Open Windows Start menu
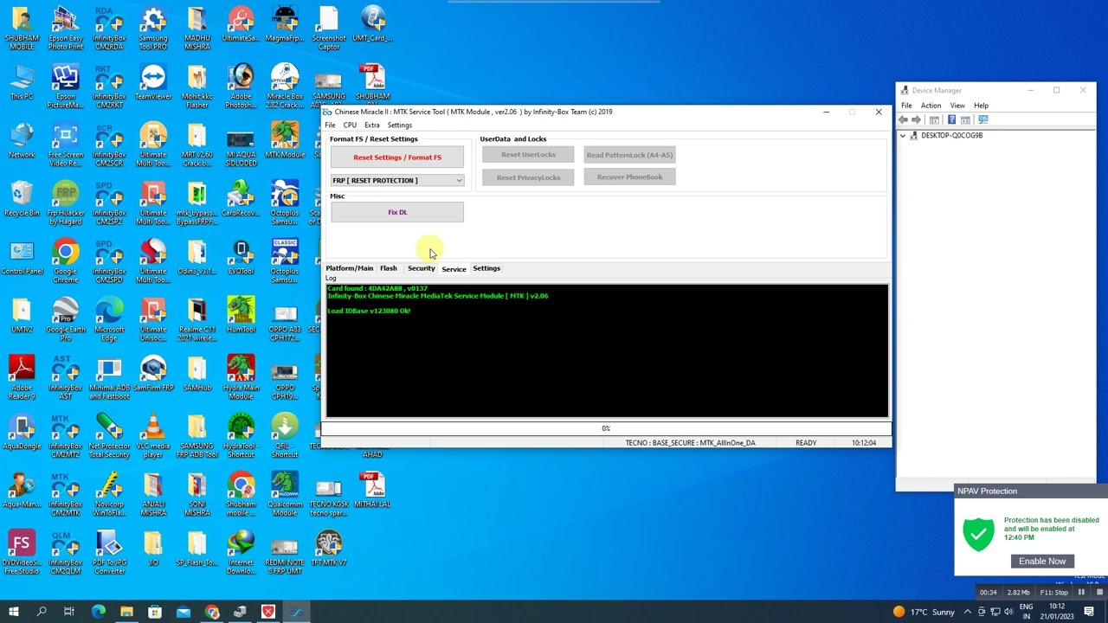Viewport: 1108px width, 623px height. 14,613
